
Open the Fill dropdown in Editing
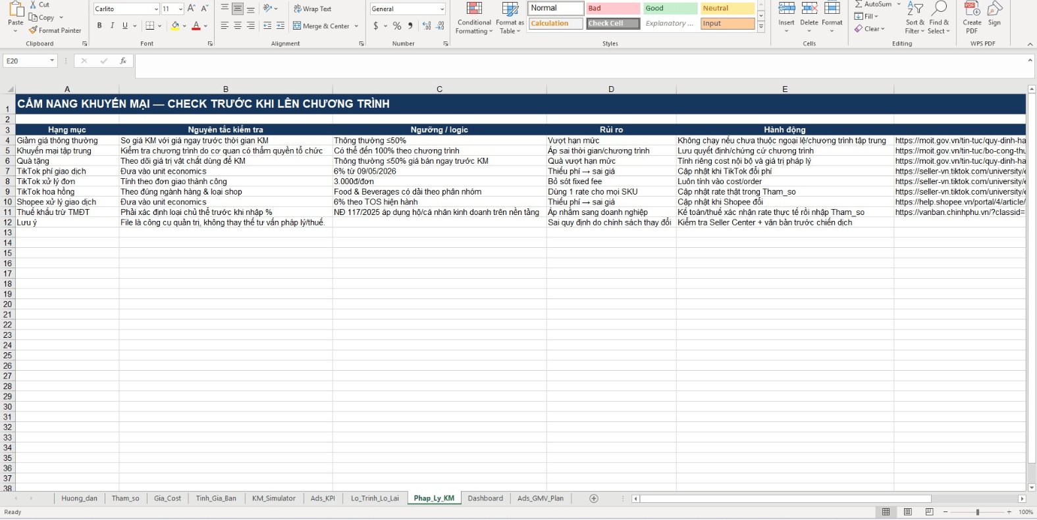[x=866, y=16]
